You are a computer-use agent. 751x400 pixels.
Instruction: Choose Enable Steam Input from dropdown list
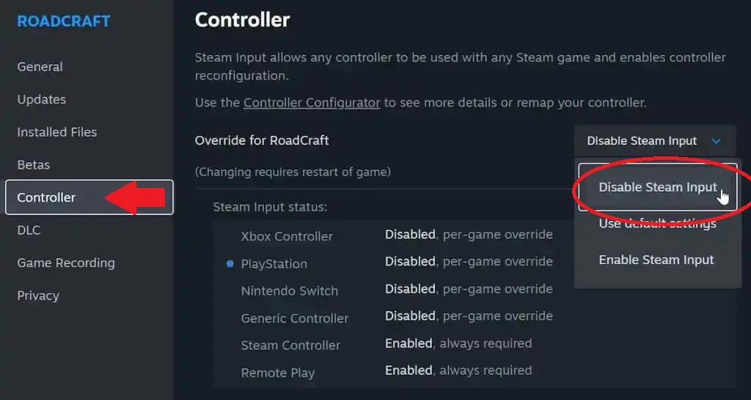(656, 260)
